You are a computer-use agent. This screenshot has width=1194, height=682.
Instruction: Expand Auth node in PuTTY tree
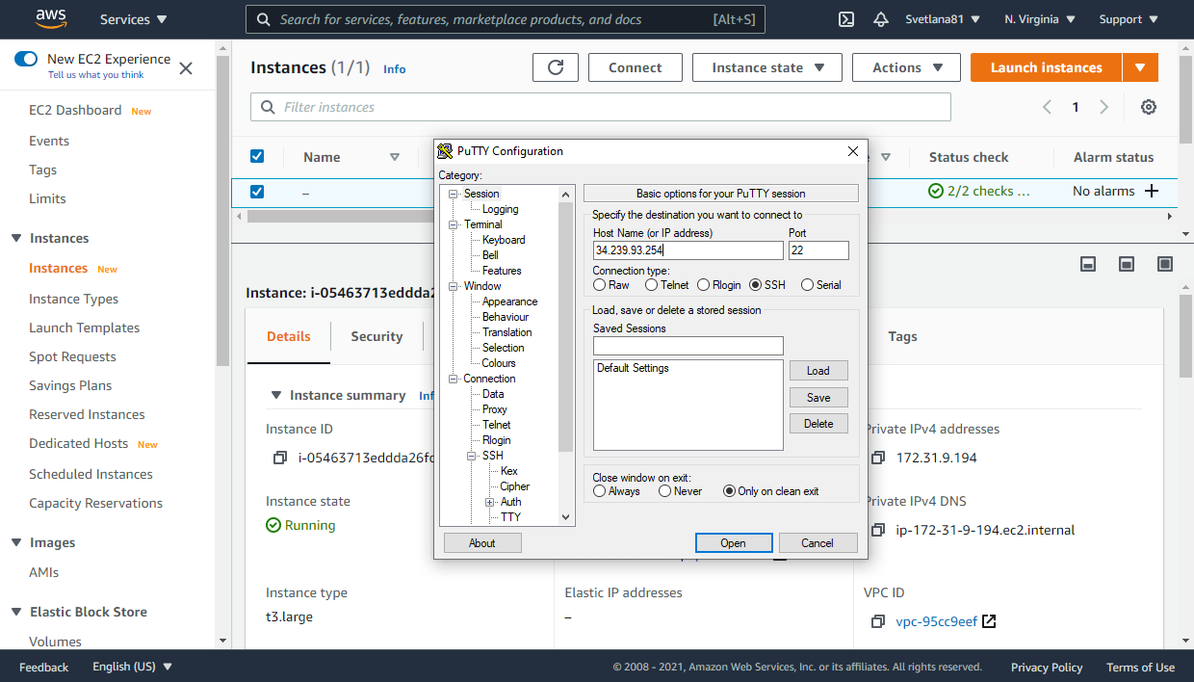click(x=490, y=502)
